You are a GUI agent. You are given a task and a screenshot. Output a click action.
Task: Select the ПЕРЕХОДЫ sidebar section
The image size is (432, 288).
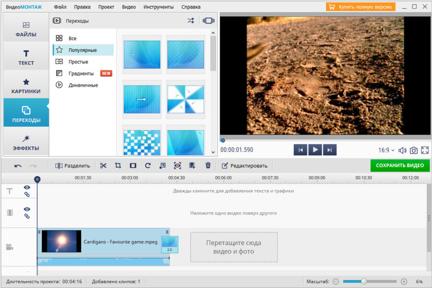point(26,113)
